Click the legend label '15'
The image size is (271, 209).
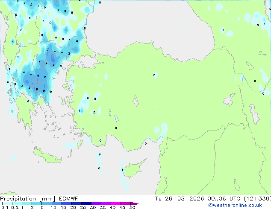63,207
